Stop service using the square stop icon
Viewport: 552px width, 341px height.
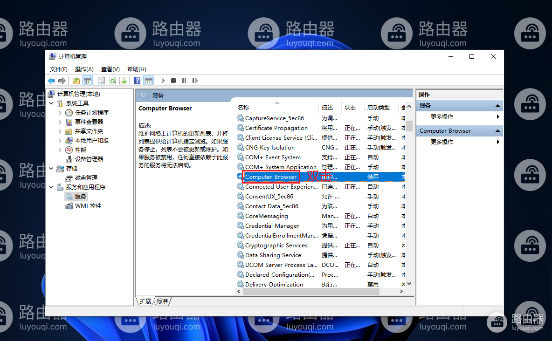tap(173, 81)
